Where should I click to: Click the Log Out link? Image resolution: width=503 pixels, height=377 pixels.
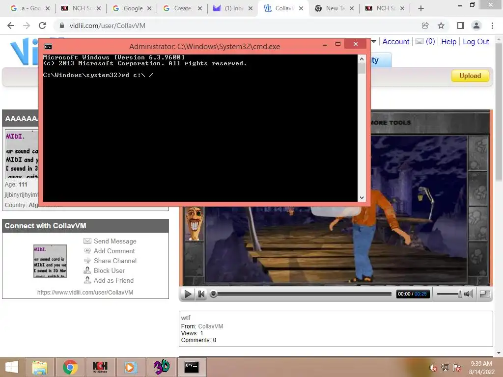[475, 42]
